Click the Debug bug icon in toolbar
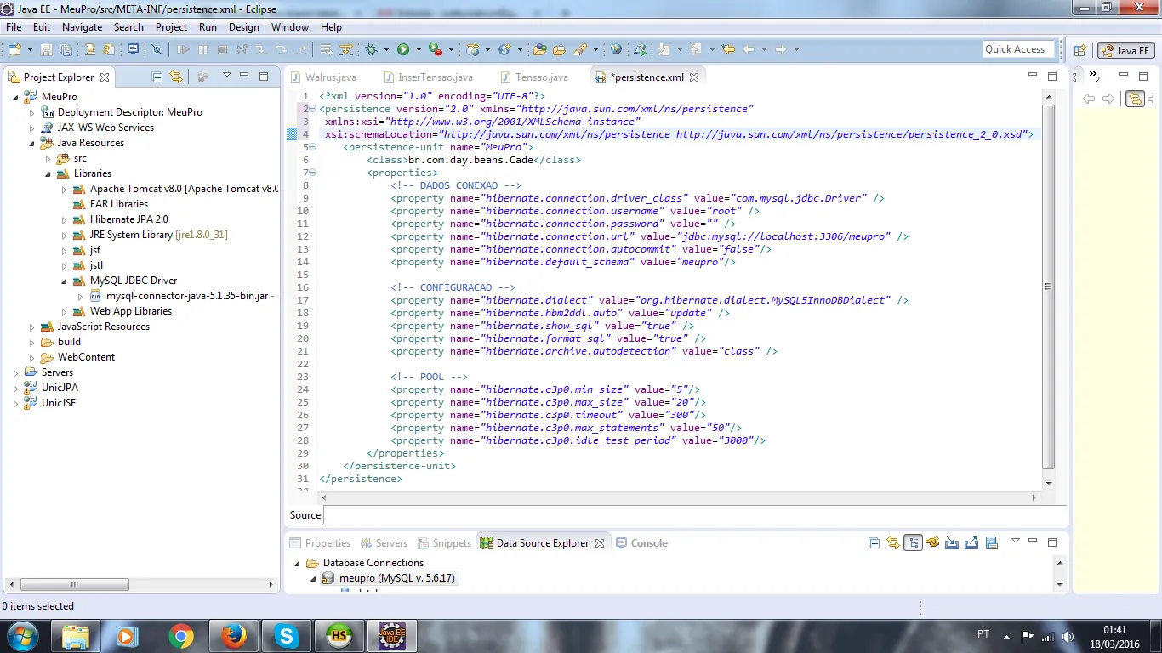1162x653 pixels. [x=371, y=50]
